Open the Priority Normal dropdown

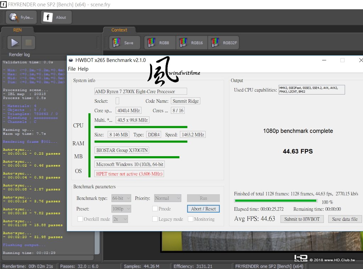pos(168,198)
